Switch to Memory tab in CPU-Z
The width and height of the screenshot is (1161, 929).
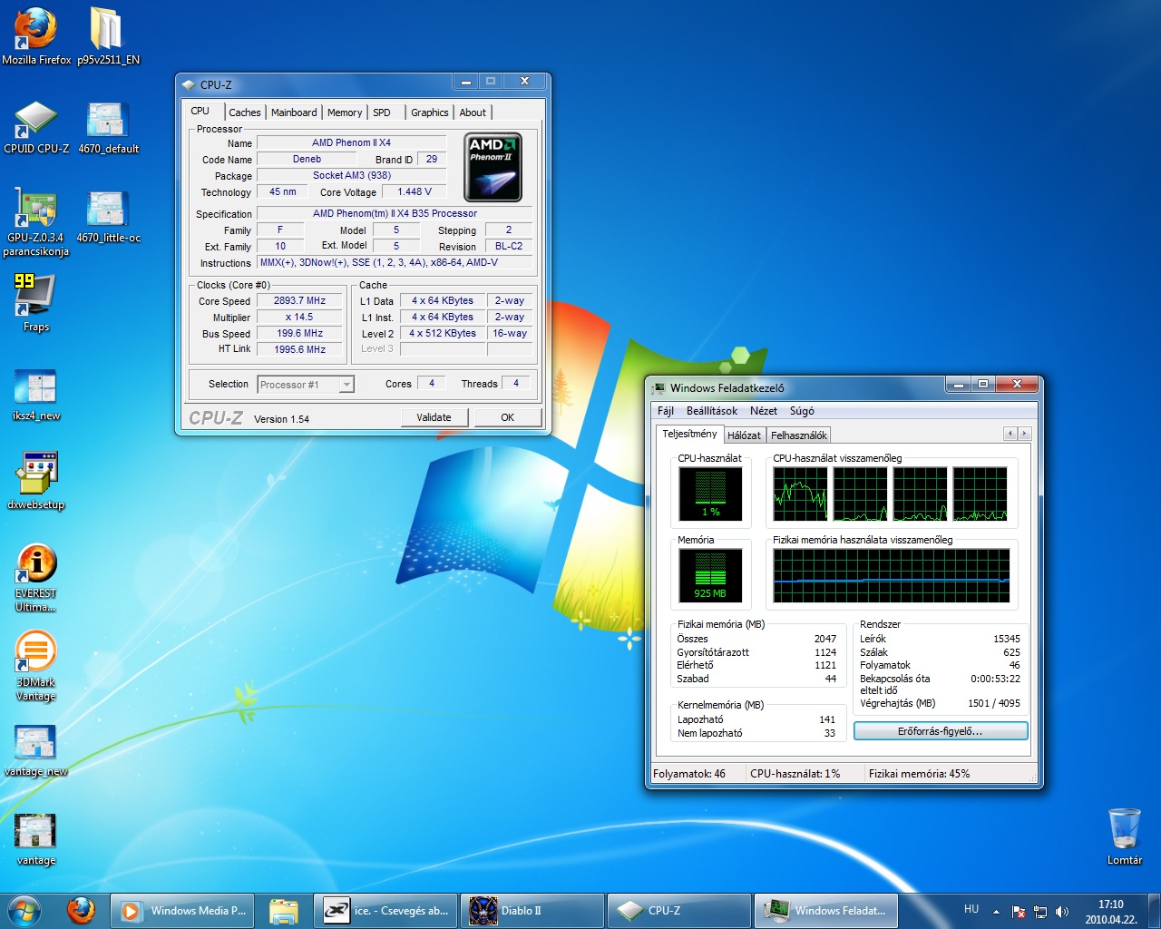[x=345, y=112]
